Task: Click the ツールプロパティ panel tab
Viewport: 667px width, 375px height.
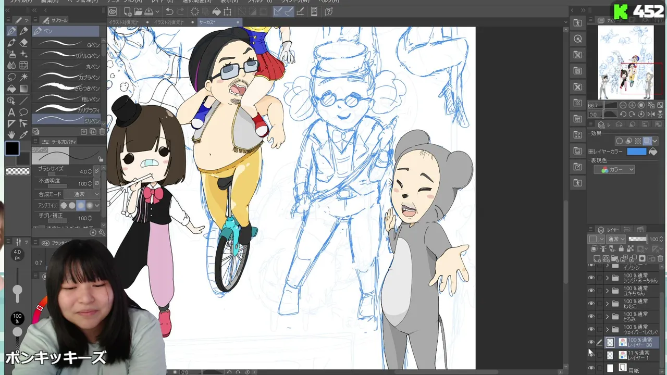Action: pyautogui.click(x=59, y=142)
